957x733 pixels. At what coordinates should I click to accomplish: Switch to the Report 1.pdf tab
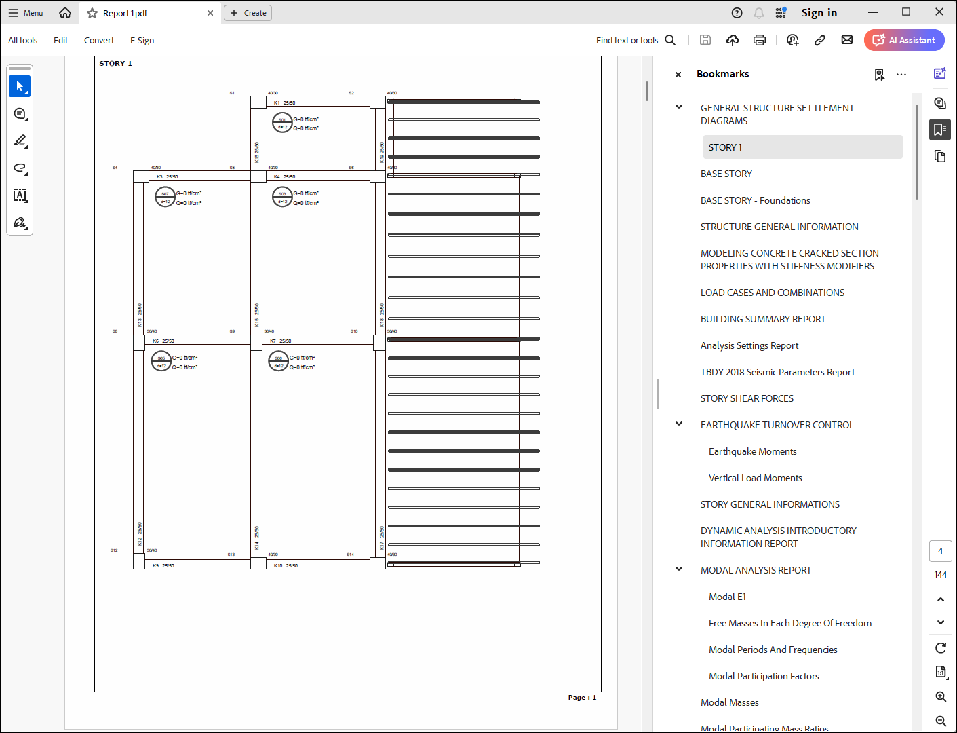125,13
